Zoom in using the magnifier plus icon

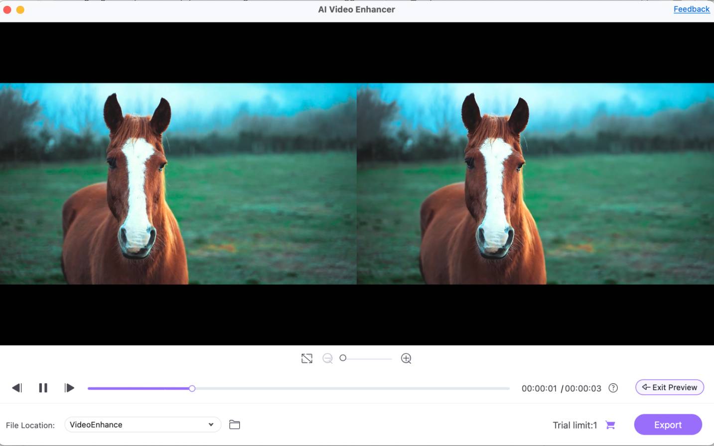click(406, 358)
